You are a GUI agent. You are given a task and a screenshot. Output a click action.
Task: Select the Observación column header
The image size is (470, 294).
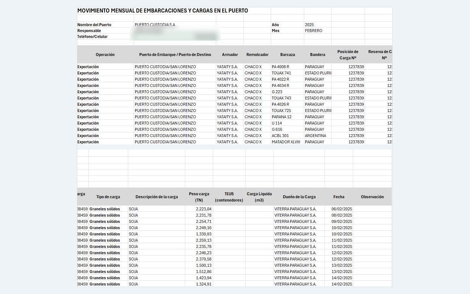[372, 197]
